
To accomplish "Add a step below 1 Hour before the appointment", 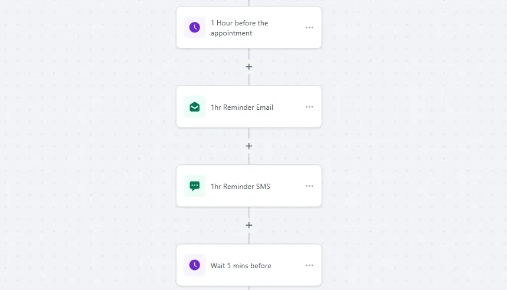I will point(249,67).
